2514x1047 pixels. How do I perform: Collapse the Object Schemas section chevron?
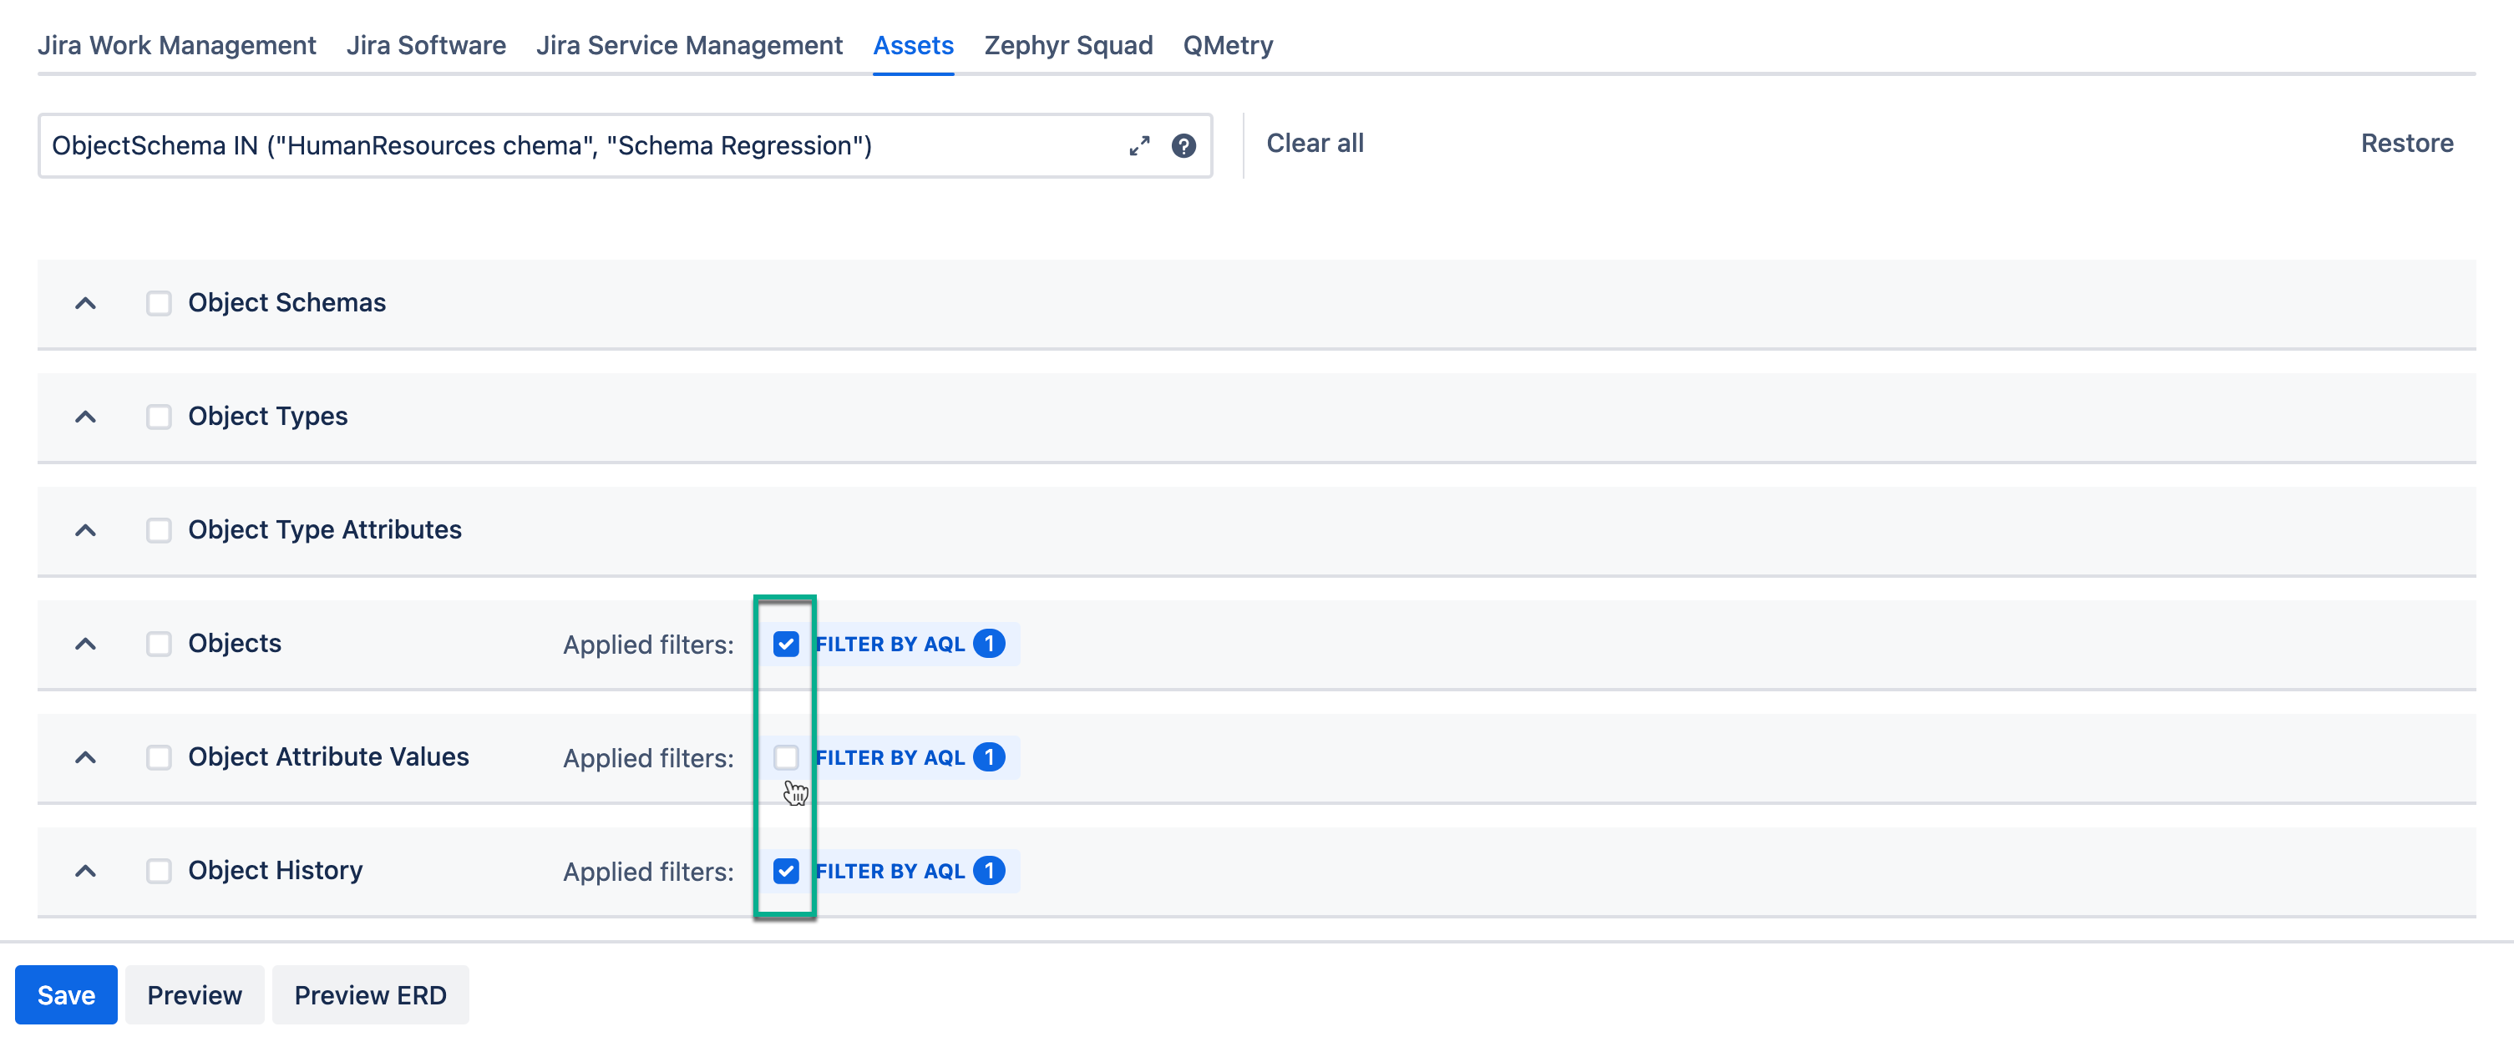86,302
